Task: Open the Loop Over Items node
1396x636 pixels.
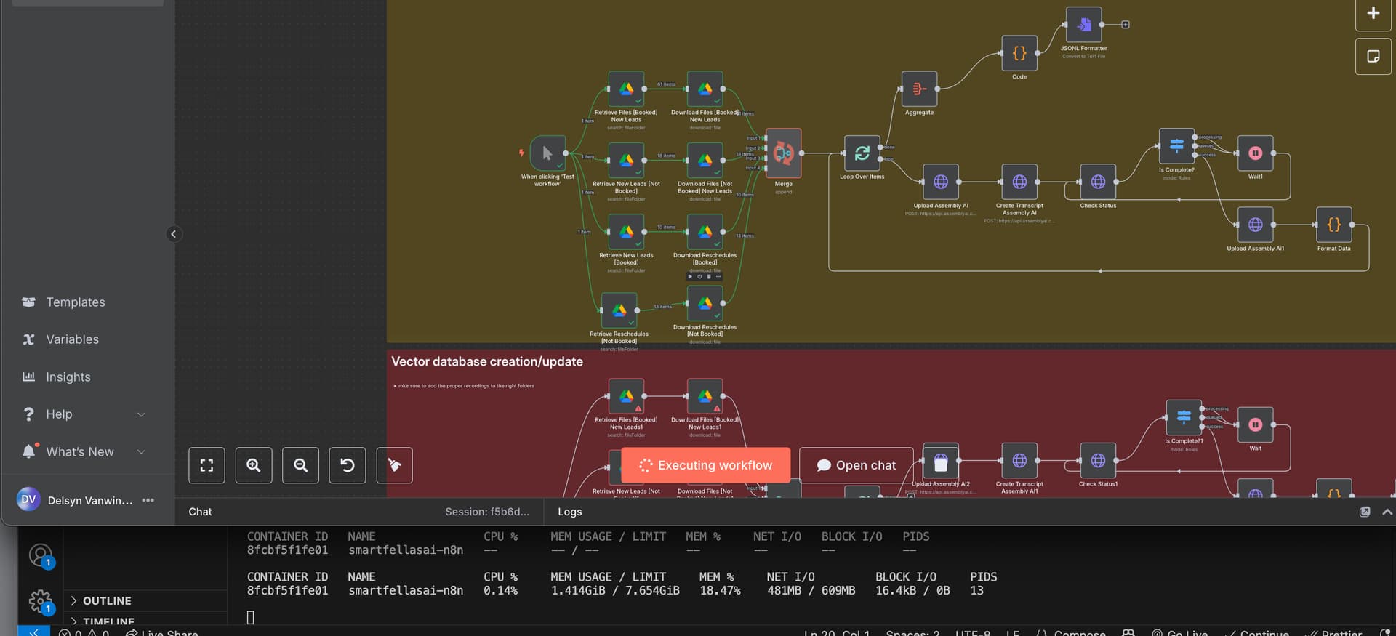Action: click(x=862, y=153)
